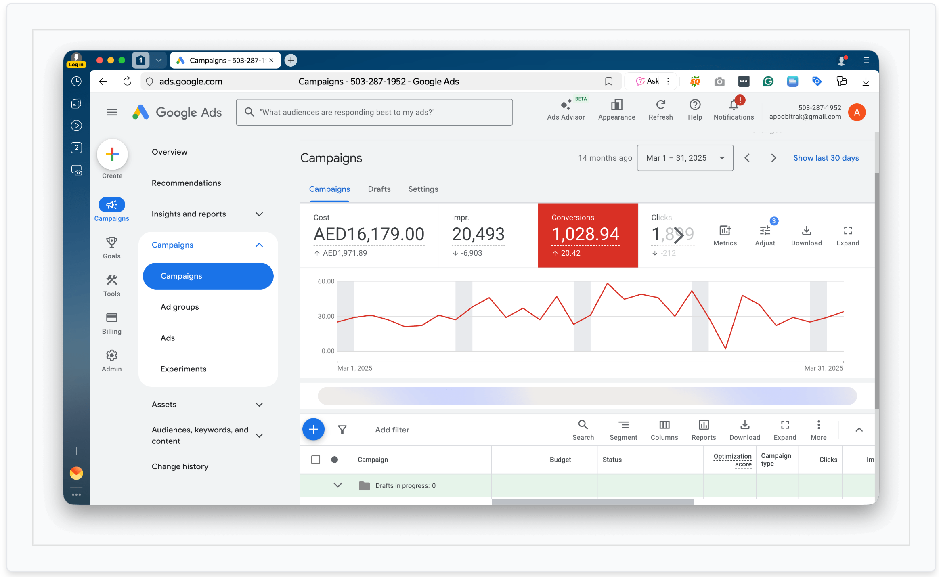Go to next date range
The width and height of the screenshot is (939, 577).
pos(773,158)
